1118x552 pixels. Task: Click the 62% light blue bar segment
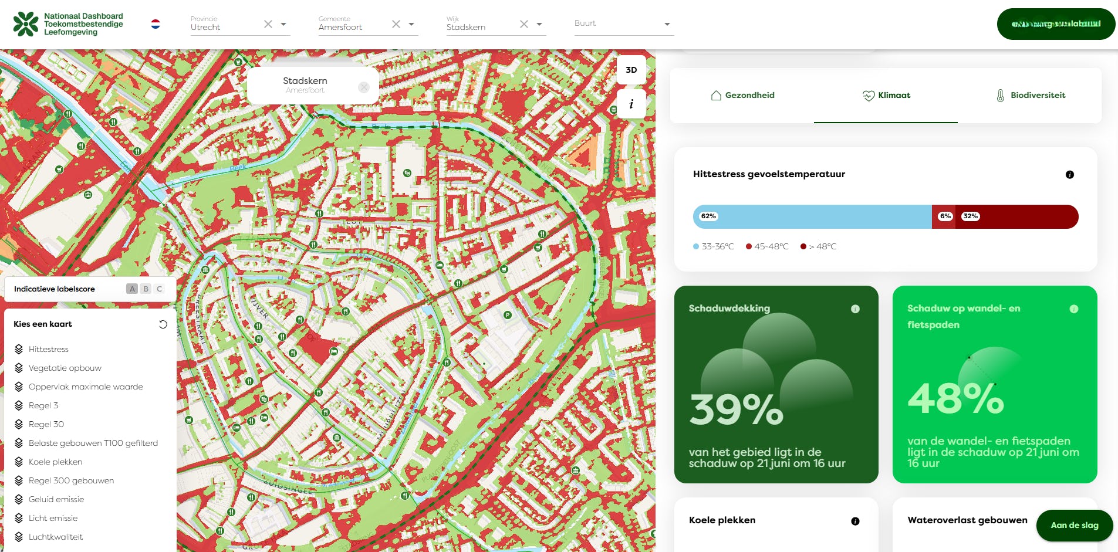point(812,216)
